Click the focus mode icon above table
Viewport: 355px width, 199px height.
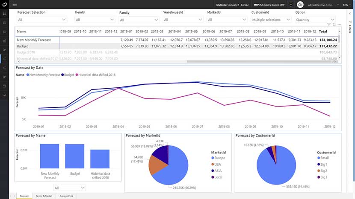(x=334, y=24)
